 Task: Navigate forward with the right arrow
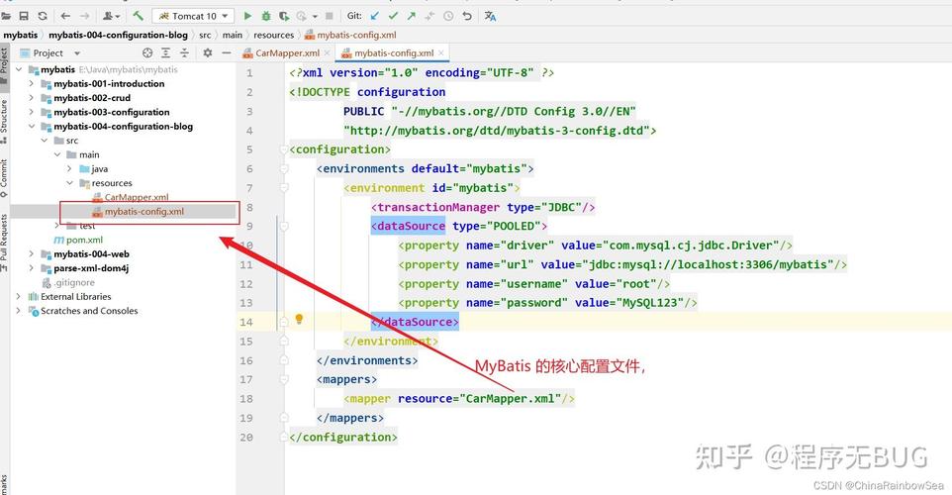point(85,16)
